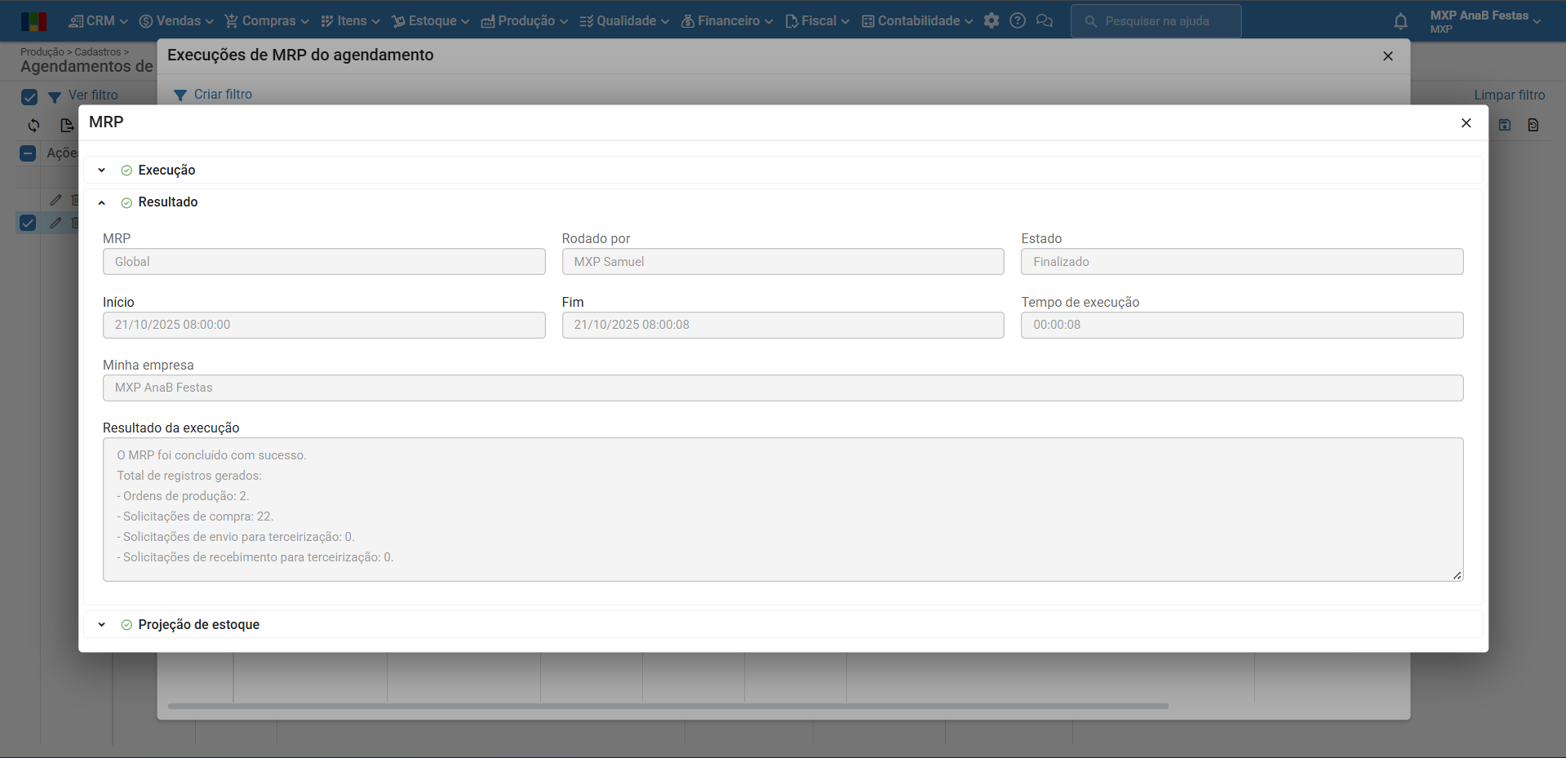The image size is (1566, 758).
Task: Click the Limpar filtro link
Action: pyautogui.click(x=1509, y=95)
